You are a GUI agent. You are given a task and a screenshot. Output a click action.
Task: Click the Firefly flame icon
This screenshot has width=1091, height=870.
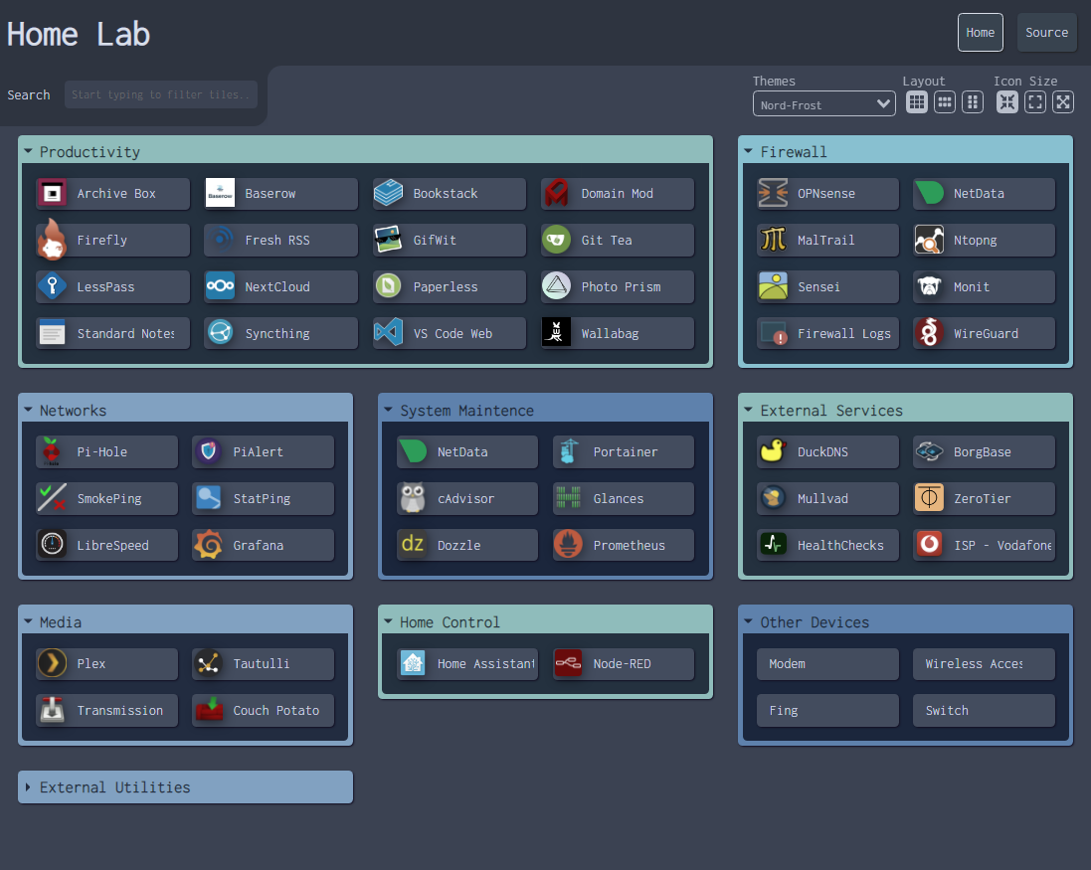pos(52,240)
